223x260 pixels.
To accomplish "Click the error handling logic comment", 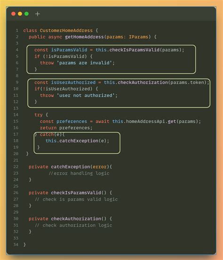I will 79,174.
